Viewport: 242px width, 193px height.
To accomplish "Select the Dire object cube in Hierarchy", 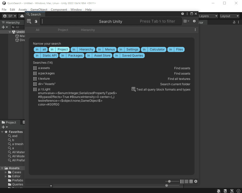I will click(x=17, y=40).
